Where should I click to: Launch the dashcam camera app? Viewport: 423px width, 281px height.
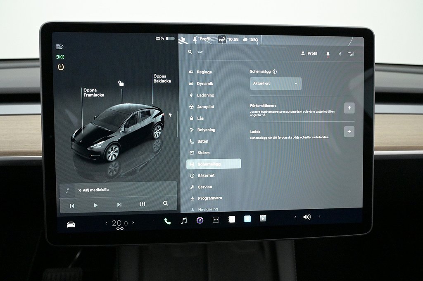click(x=200, y=220)
